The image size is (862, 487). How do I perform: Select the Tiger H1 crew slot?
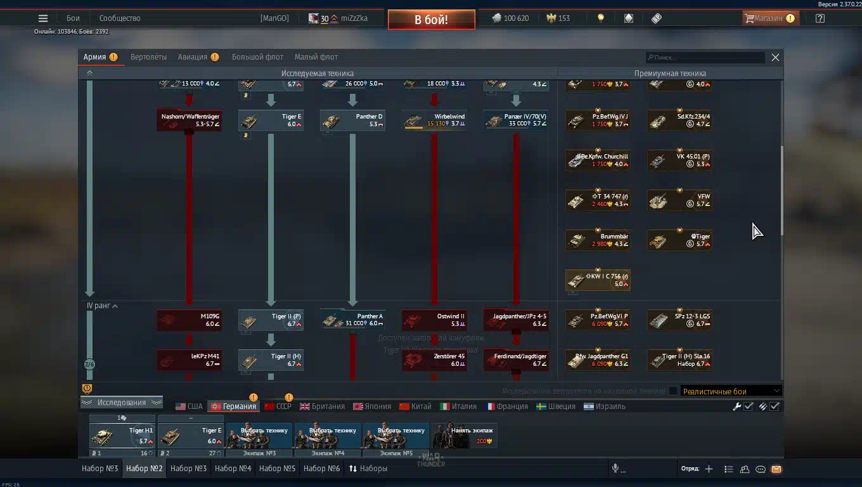[x=122, y=436]
